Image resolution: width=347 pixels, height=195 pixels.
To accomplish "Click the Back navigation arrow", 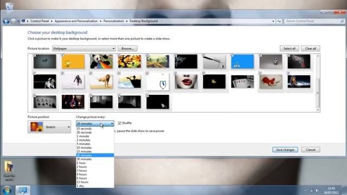I will click(x=6, y=21).
